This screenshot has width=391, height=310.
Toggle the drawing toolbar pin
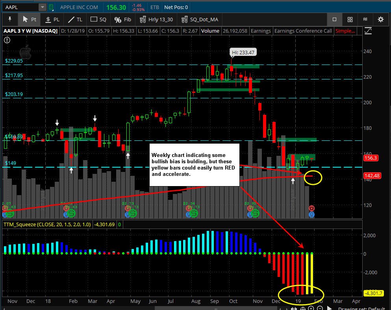(10, 19)
